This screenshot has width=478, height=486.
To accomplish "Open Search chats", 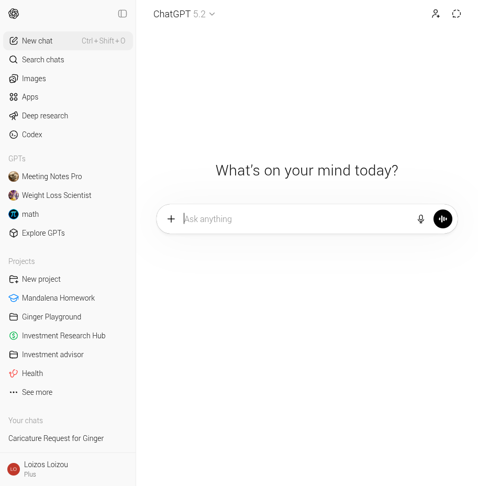I will click(x=43, y=60).
